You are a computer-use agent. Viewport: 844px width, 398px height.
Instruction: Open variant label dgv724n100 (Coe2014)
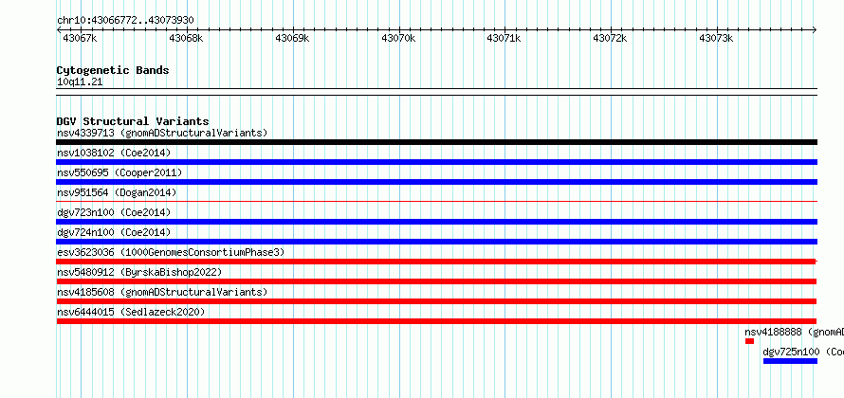pos(114,232)
